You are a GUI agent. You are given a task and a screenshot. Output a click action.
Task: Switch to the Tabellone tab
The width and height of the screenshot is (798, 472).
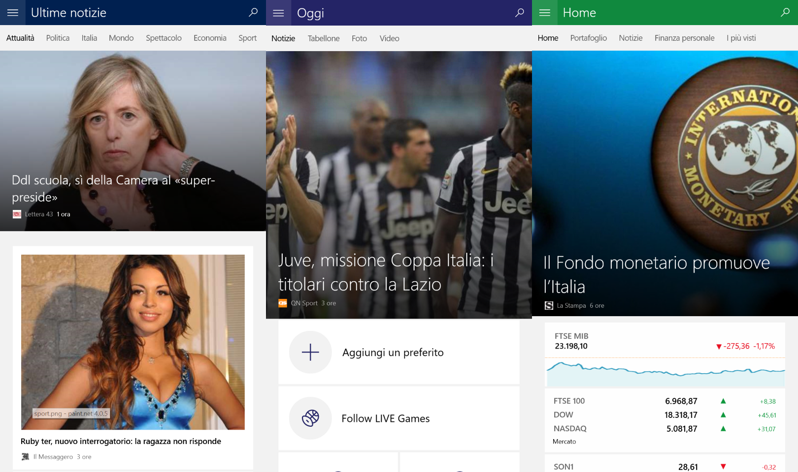[x=323, y=38]
